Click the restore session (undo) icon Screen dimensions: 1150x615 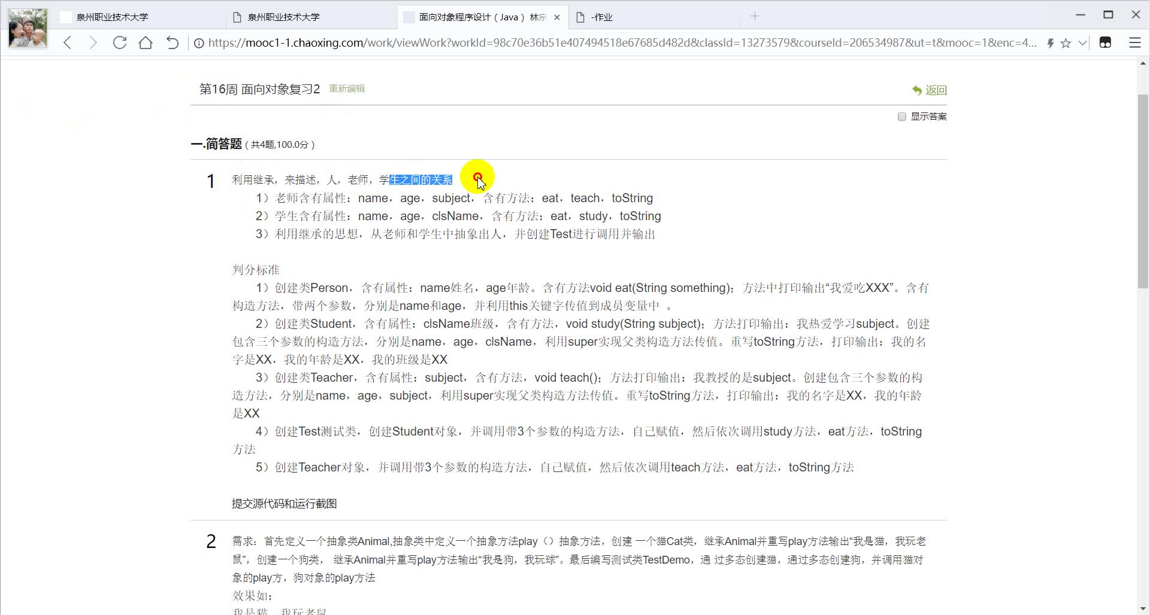tap(172, 42)
